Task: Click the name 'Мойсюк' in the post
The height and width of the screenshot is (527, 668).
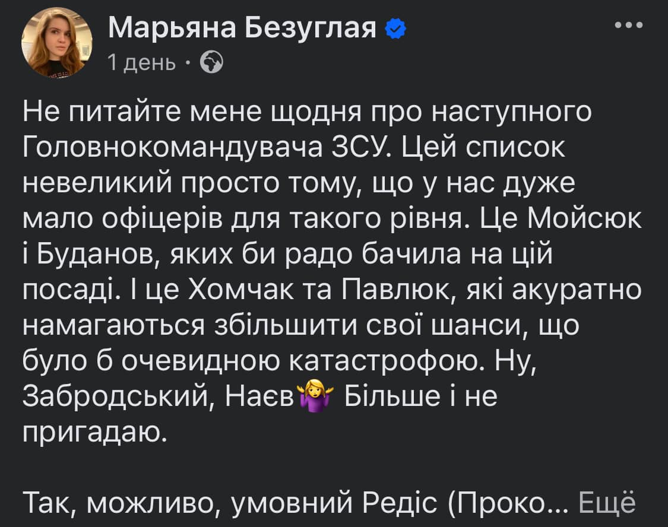Action: (584, 219)
